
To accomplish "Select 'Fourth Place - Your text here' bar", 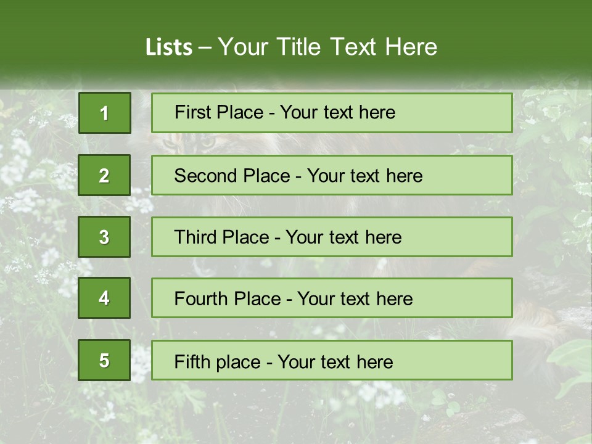I will pyautogui.click(x=332, y=298).
